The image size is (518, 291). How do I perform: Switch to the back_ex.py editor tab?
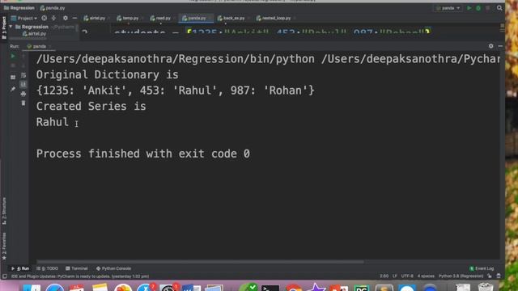(x=231, y=18)
